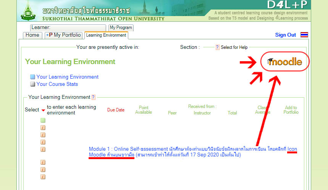Click the Point Available column header
Screen dimensions: 328x190
(x=144, y=110)
